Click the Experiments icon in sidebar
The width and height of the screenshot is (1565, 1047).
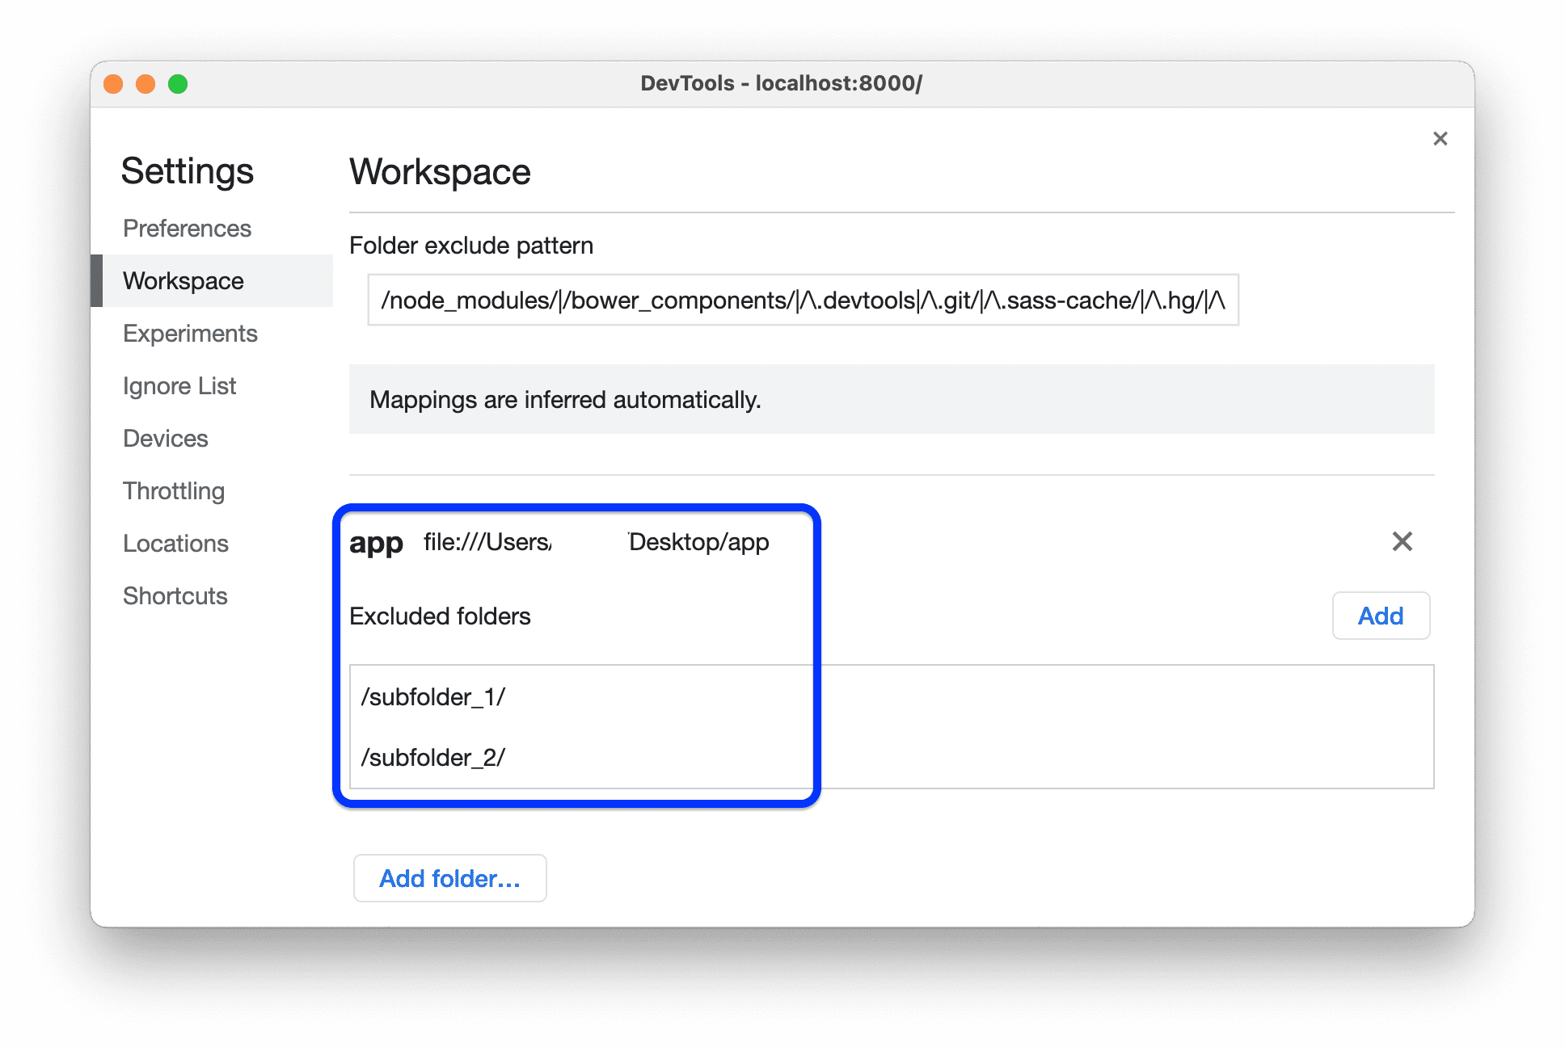pyautogui.click(x=192, y=332)
